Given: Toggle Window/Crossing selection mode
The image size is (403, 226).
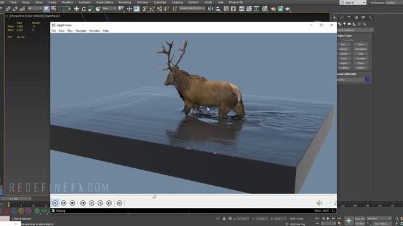Looking at the screenshot, I should (x=68, y=9).
